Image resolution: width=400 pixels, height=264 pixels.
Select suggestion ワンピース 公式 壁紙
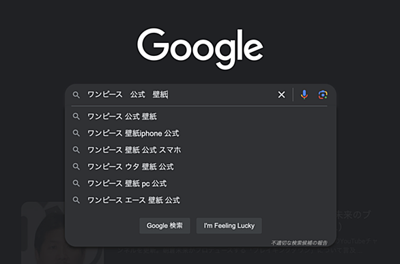pyautogui.click(x=200, y=117)
